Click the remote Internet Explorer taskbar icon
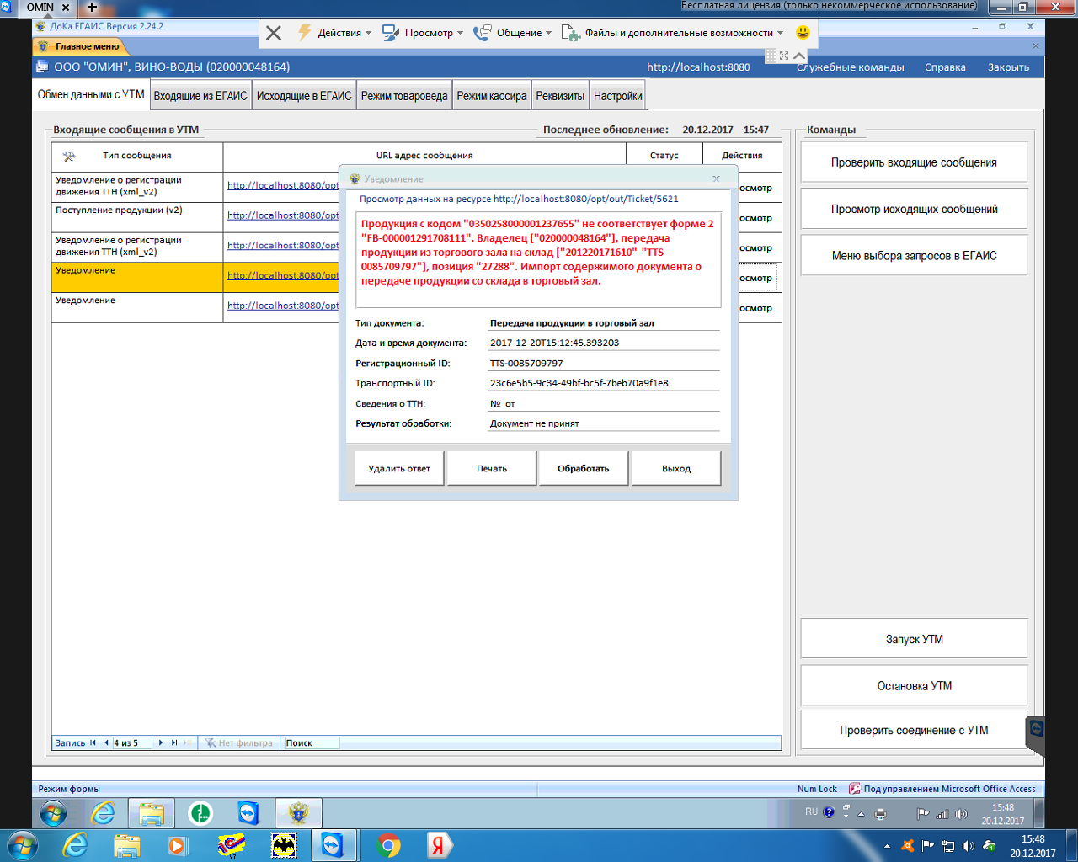The width and height of the screenshot is (1078, 862). [103, 813]
